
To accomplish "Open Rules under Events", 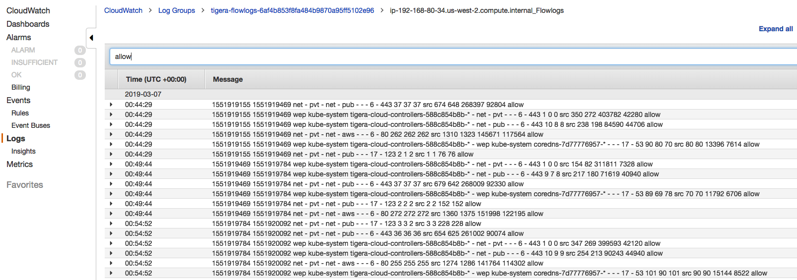I will tap(20, 113).
